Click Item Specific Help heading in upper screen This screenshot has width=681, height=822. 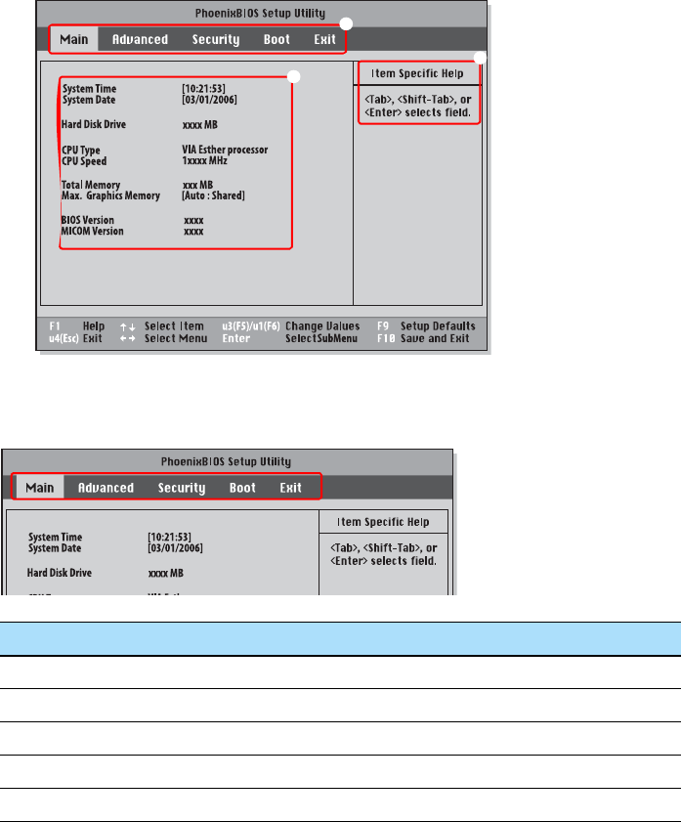417,73
